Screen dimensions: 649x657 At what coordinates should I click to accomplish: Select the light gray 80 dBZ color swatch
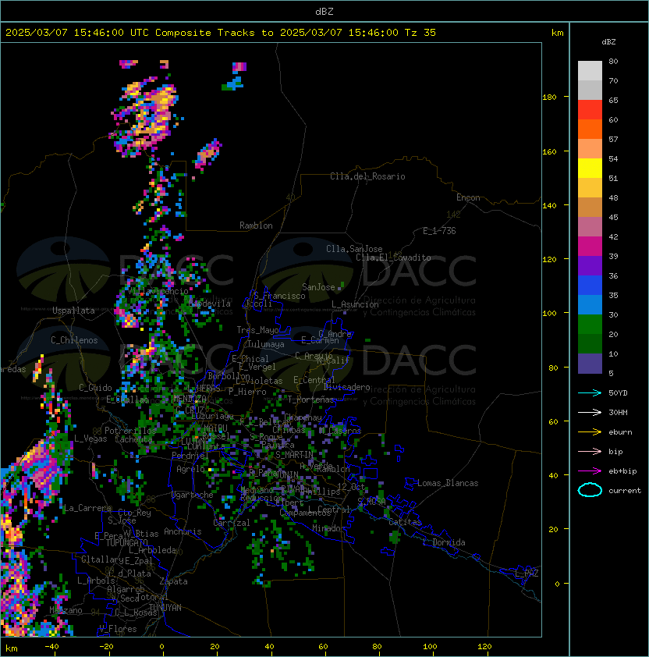(590, 71)
